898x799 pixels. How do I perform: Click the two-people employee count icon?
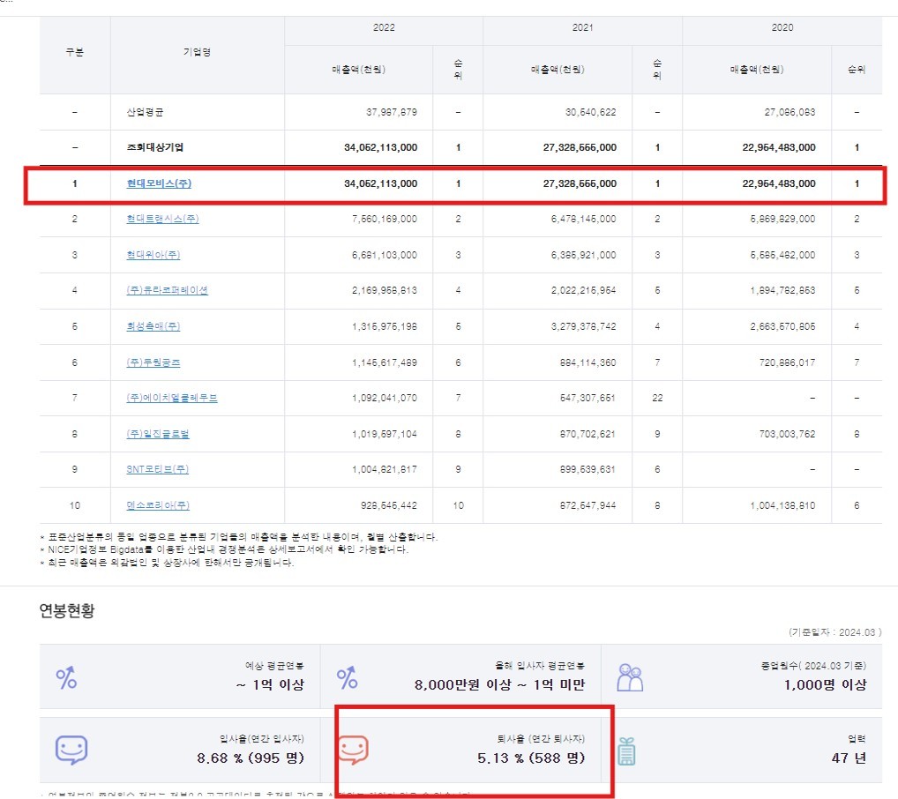pos(630,677)
